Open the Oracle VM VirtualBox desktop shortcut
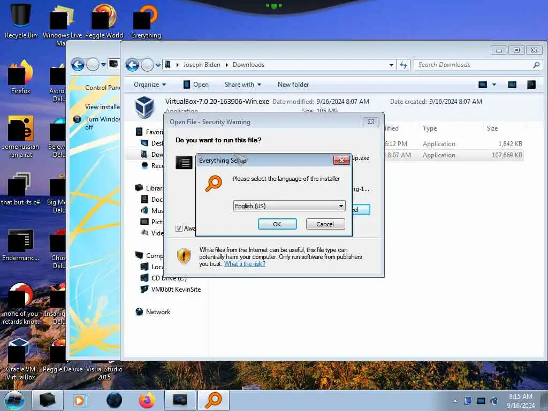The height and width of the screenshot is (411, 548). point(21,359)
